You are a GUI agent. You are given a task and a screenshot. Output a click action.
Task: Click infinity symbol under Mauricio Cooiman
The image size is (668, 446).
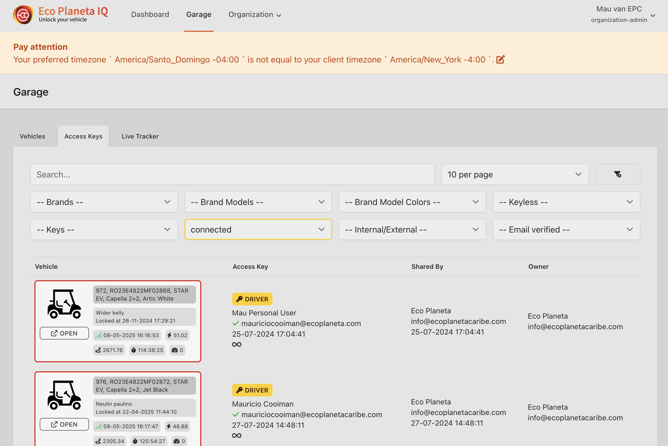click(x=237, y=435)
